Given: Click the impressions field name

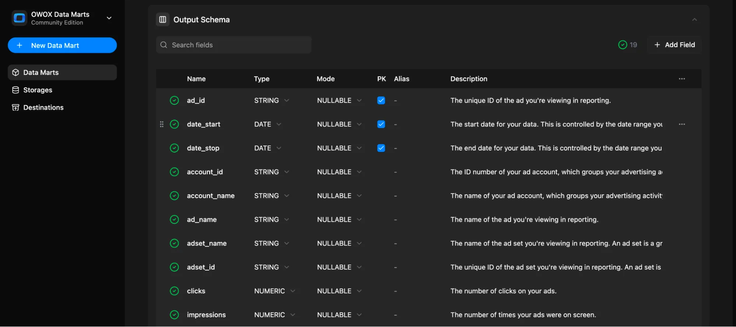Looking at the screenshot, I should pos(206,315).
